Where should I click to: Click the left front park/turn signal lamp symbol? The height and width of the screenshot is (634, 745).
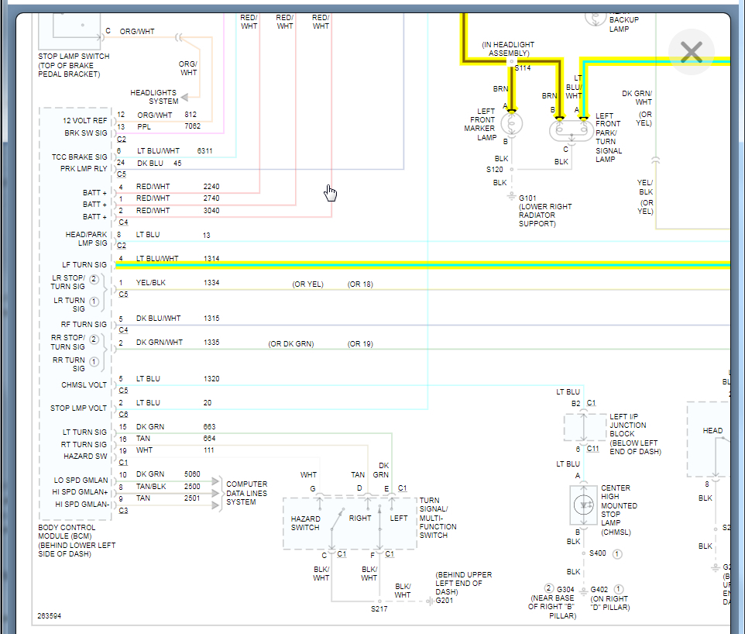570,129
